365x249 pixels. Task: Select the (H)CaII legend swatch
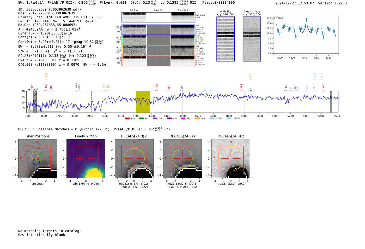[229, 119]
